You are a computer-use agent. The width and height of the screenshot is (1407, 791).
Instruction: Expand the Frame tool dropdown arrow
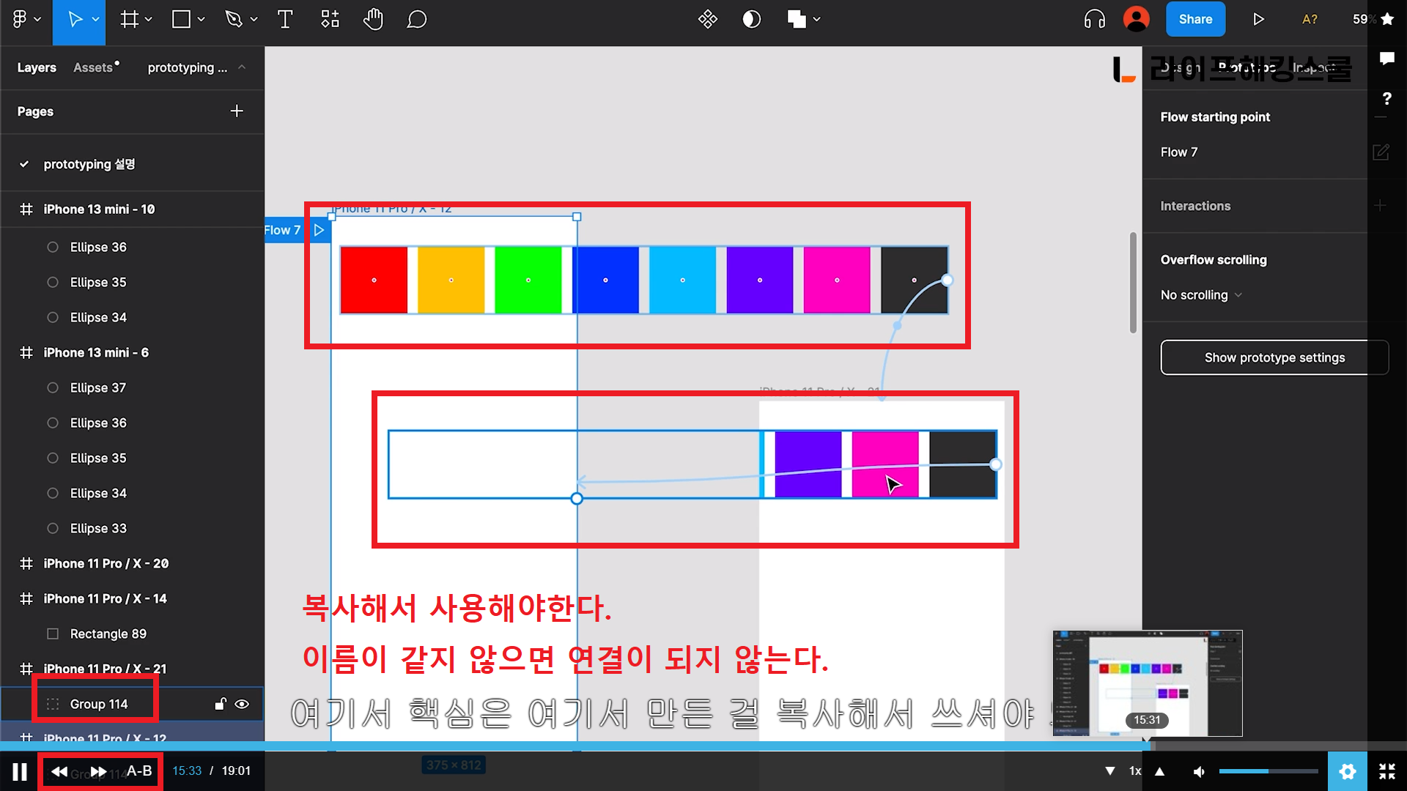point(149,20)
